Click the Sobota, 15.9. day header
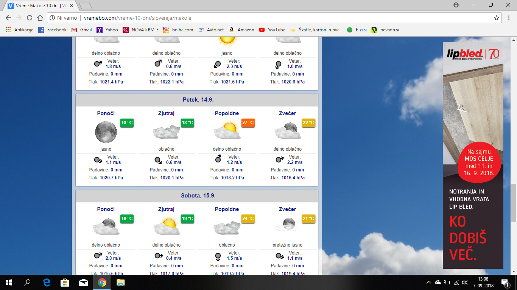This screenshot has width=517, height=290. [x=197, y=196]
